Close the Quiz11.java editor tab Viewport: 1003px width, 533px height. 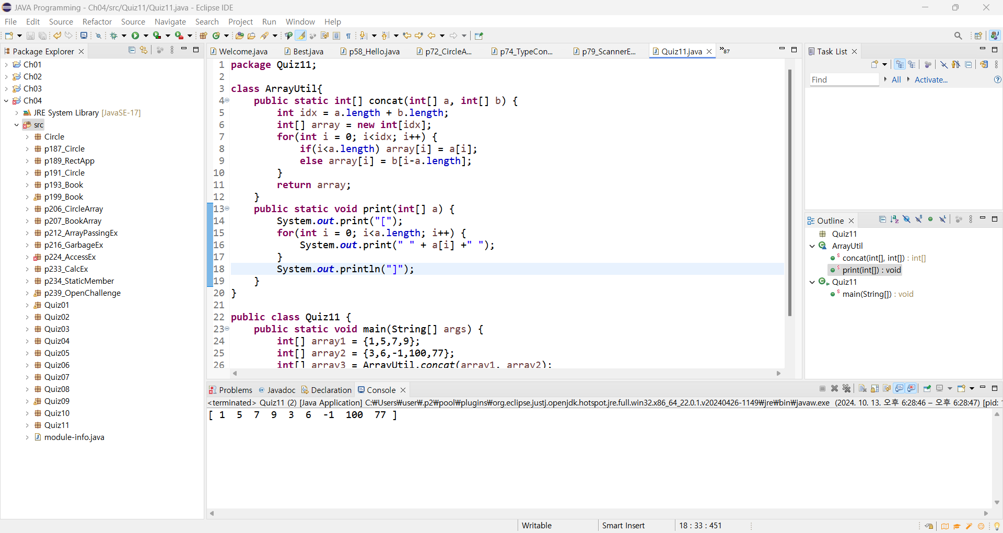(709, 51)
